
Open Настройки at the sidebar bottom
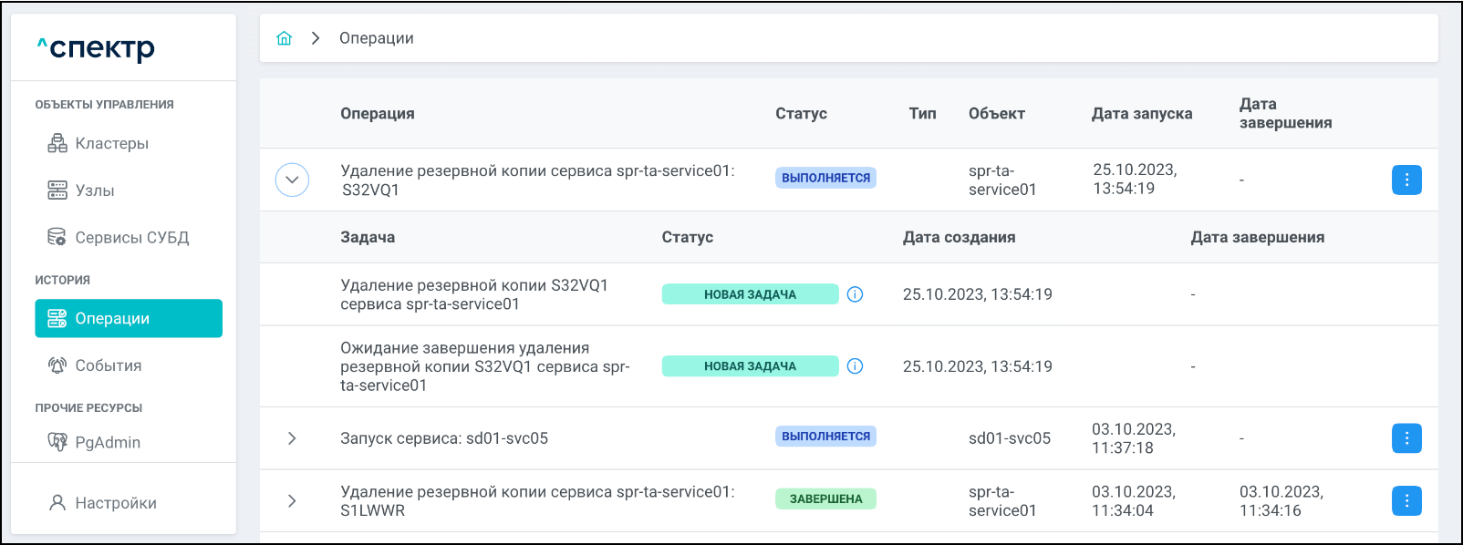click(115, 503)
